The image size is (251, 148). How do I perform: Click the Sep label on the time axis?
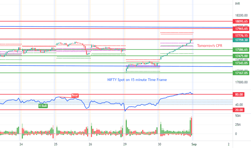click(194, 144)
